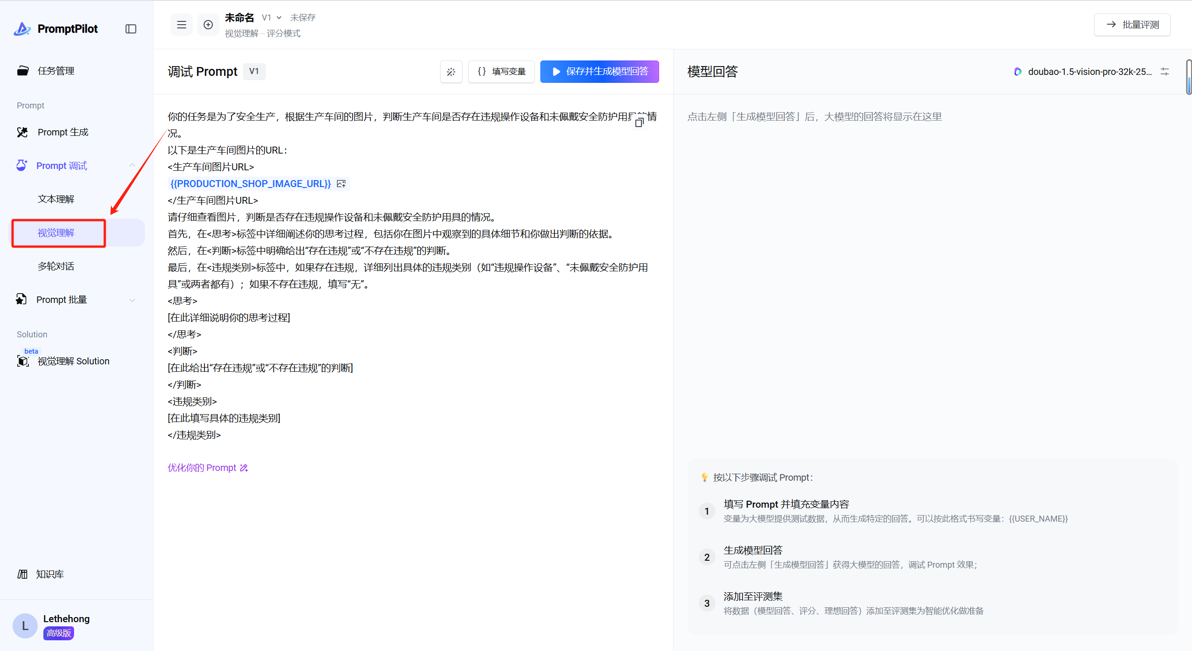Image resolution: width=1192 pixels, height=651 pixels.
Task: Open 任务管理 from the sidebar
Action: (56, 71)
